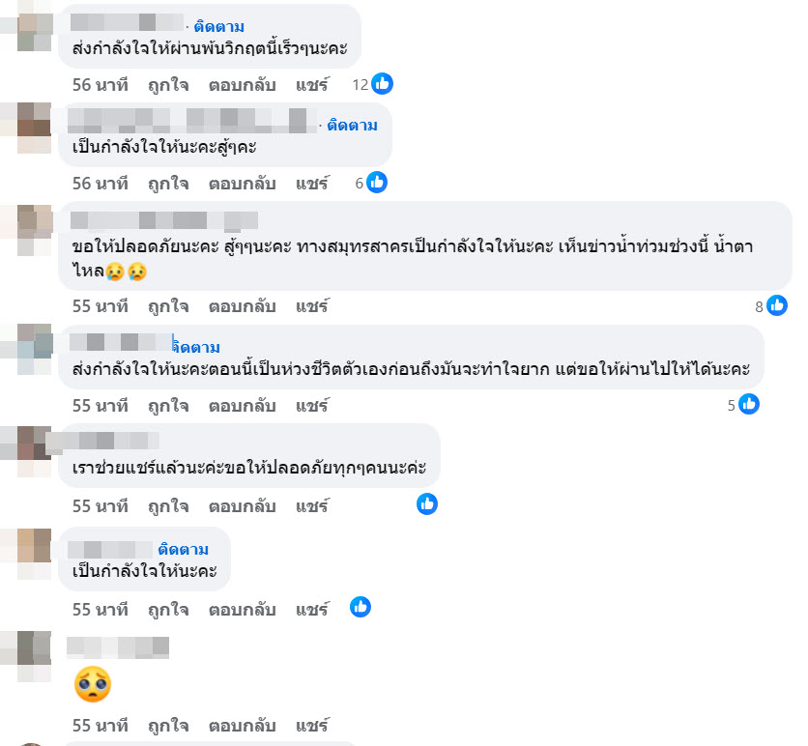Click ถูกใจ under the first comment
This screenshot has height=746, width=808.
point(168,84)
